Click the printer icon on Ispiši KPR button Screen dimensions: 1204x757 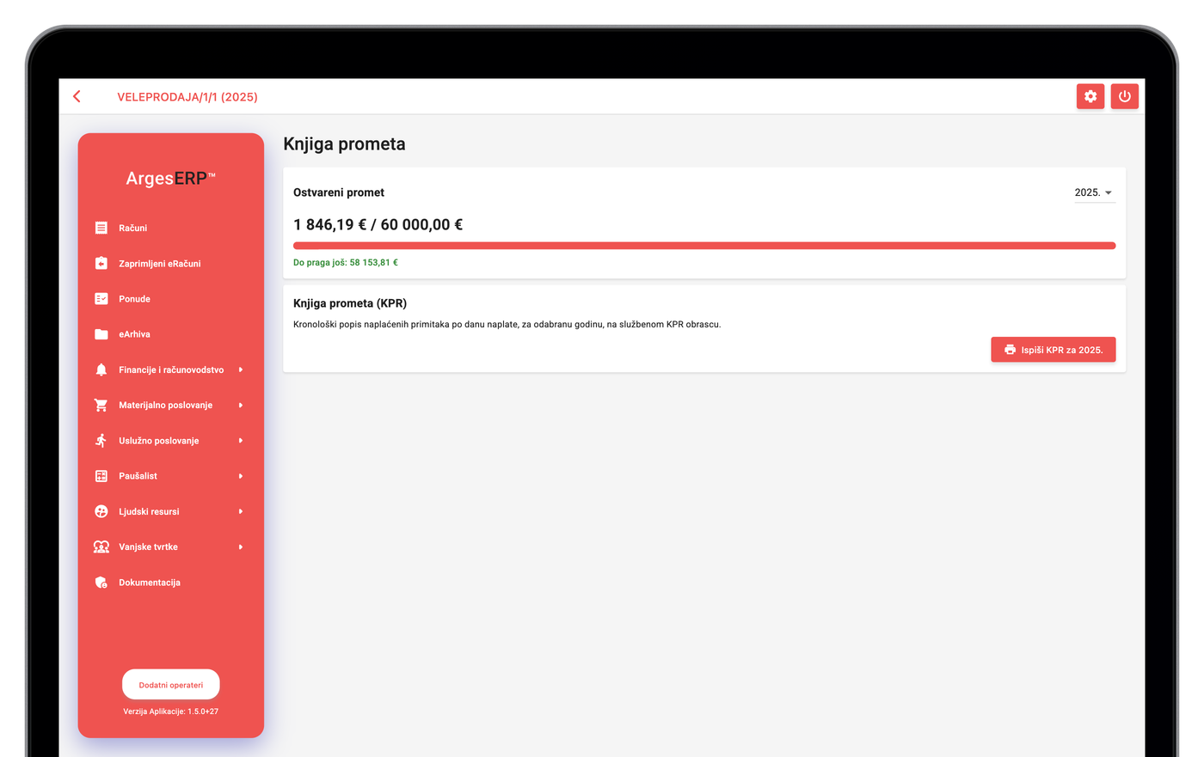(x=1010, y=350)
